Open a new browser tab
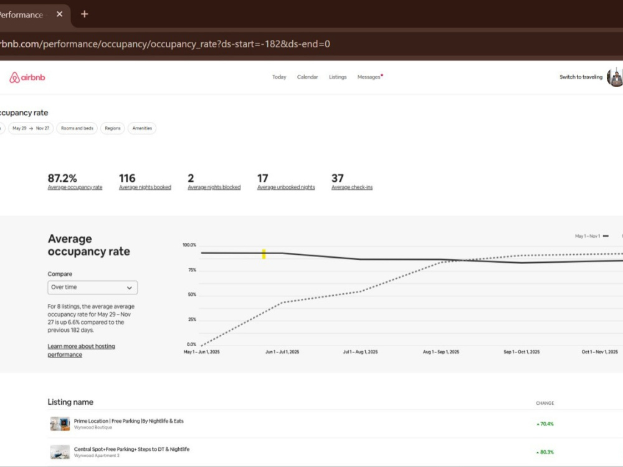Viewport: 623px width, 467px height. pos(84,14)
